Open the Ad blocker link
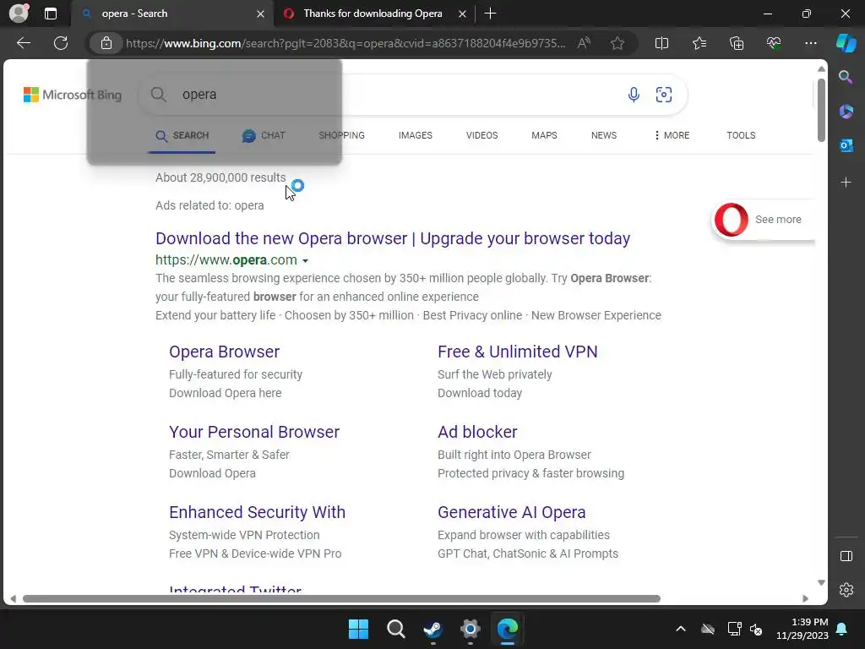865x649 pixels. tap(477, 432)
